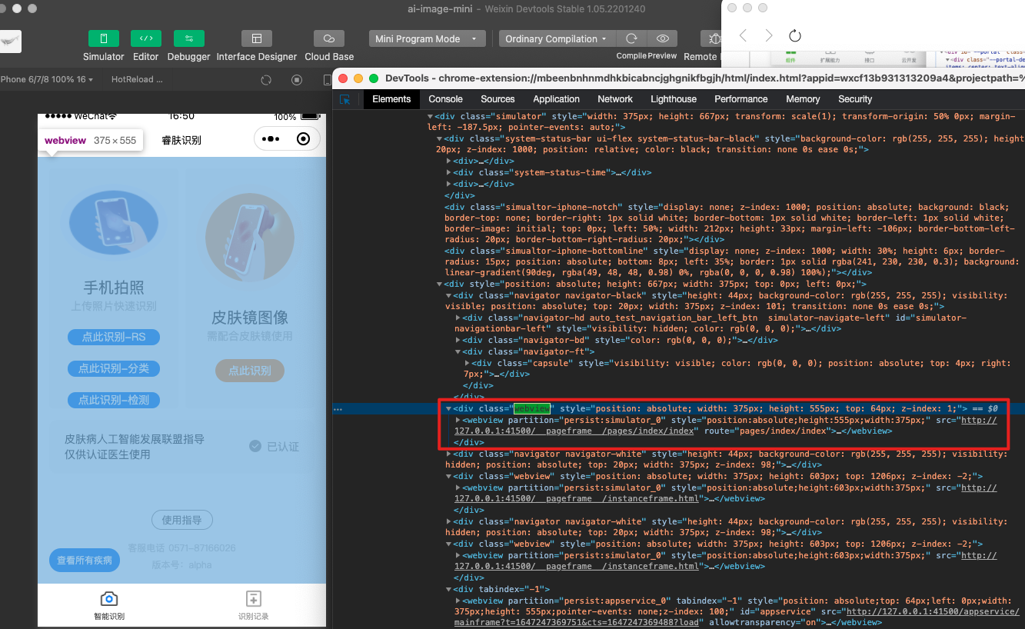Open the Cloud Base console
The image size is (1025, 629).
click(x=329, y=38)
